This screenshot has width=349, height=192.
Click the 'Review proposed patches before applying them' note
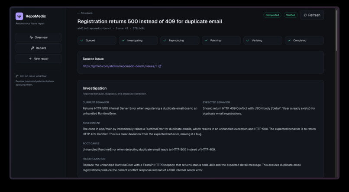35,83
